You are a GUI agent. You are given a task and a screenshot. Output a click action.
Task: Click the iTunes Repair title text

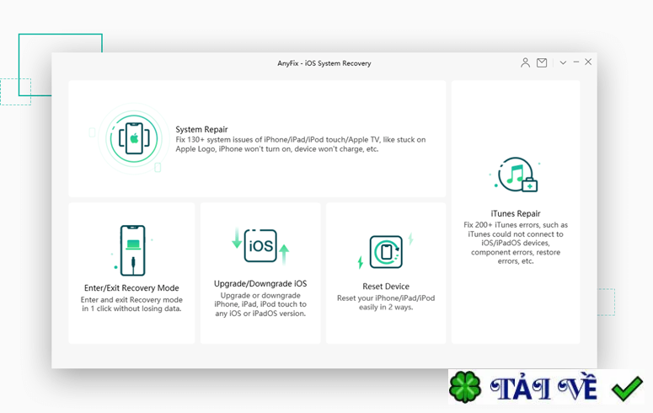pyautogui.click(x=516, y=213)
